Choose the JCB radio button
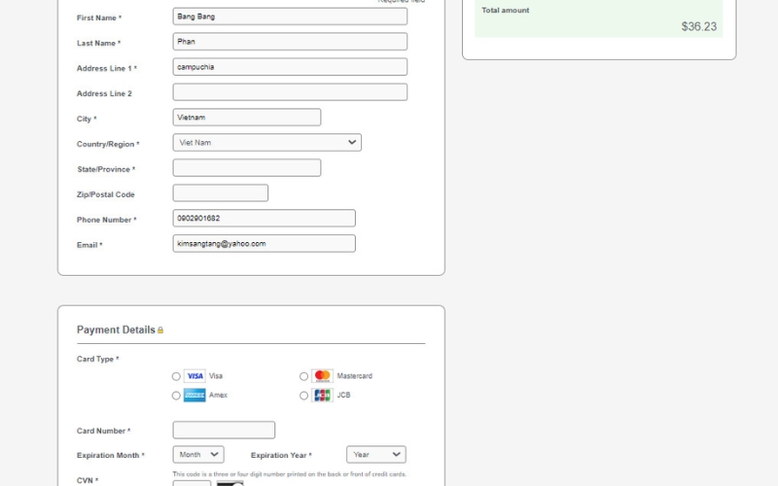The height and width of the screenshot is (486, 778). pos(303,396)
